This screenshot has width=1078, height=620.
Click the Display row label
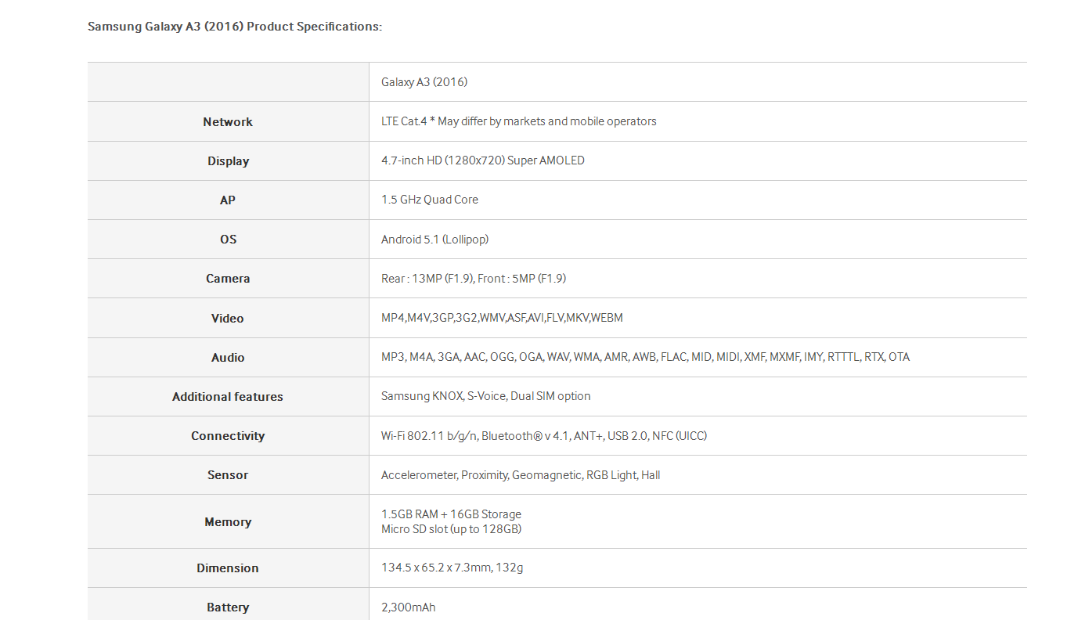[228, 161]
